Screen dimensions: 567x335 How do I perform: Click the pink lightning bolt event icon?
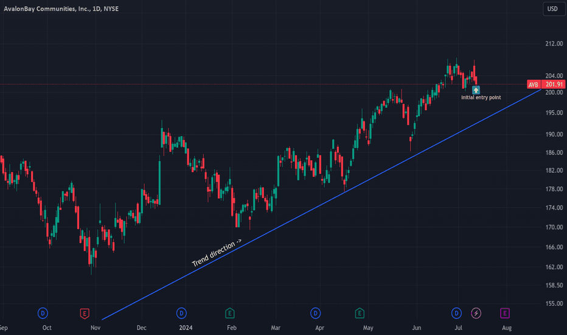click(x=476, y=313)
